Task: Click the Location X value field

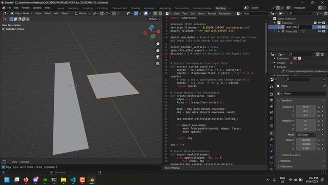Action: pos(305,107)
